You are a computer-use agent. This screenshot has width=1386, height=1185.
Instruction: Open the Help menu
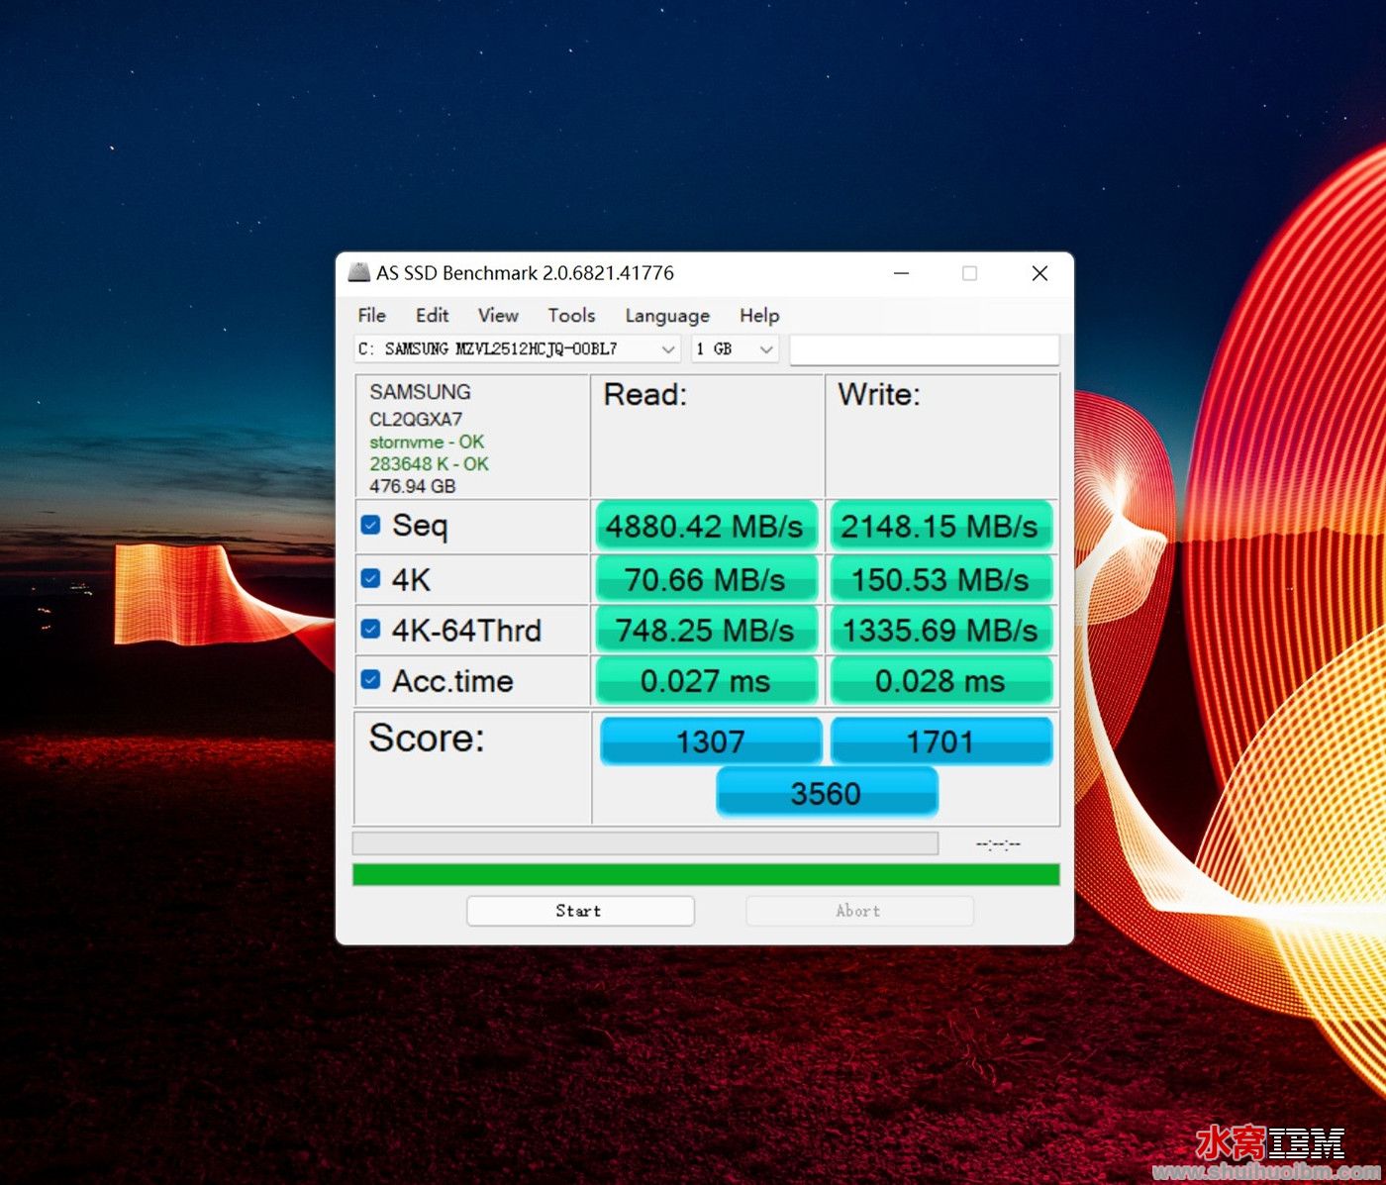click(x=759, y=315)
